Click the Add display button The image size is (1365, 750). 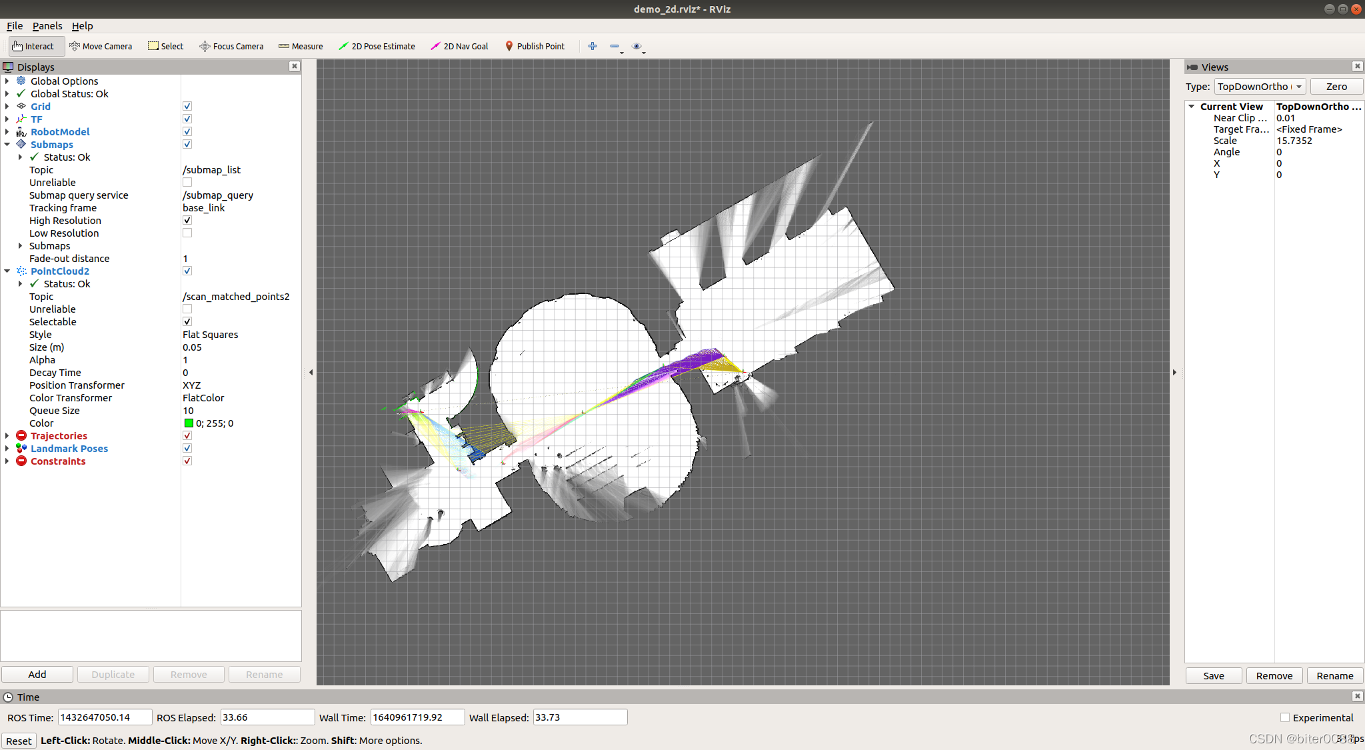(37, 675)
